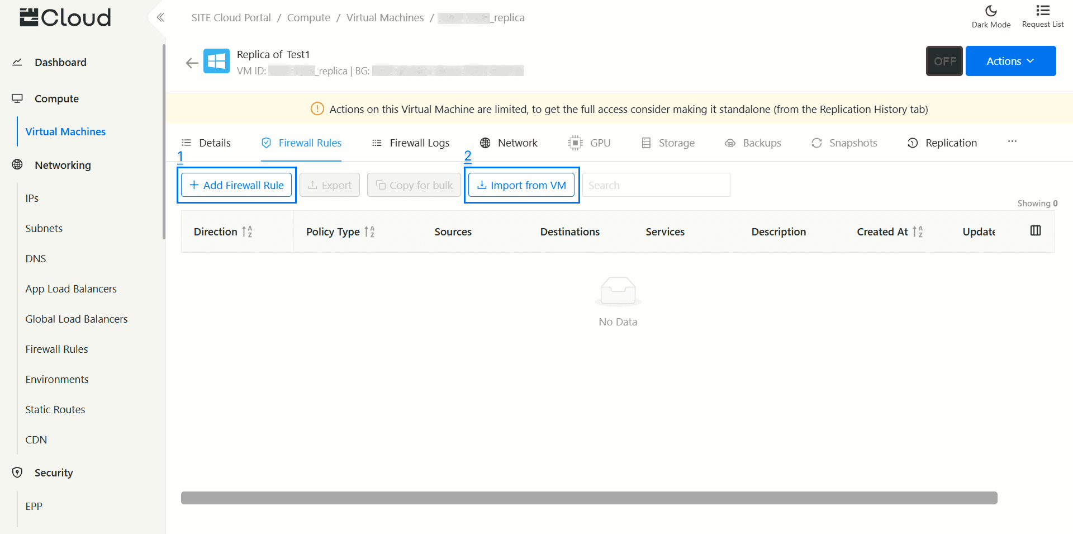This screenshot has width=1073, height=534.
Task: Click Import from VM button
Action: pos(521,185)
